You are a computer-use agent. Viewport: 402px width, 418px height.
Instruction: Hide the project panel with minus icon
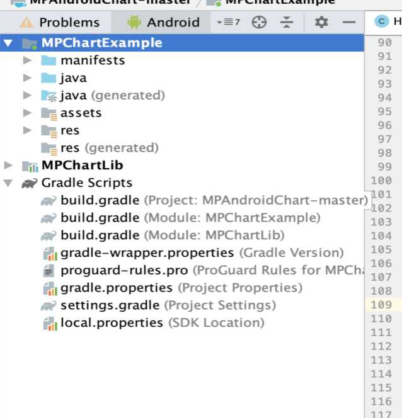click(x=348, y=22)
